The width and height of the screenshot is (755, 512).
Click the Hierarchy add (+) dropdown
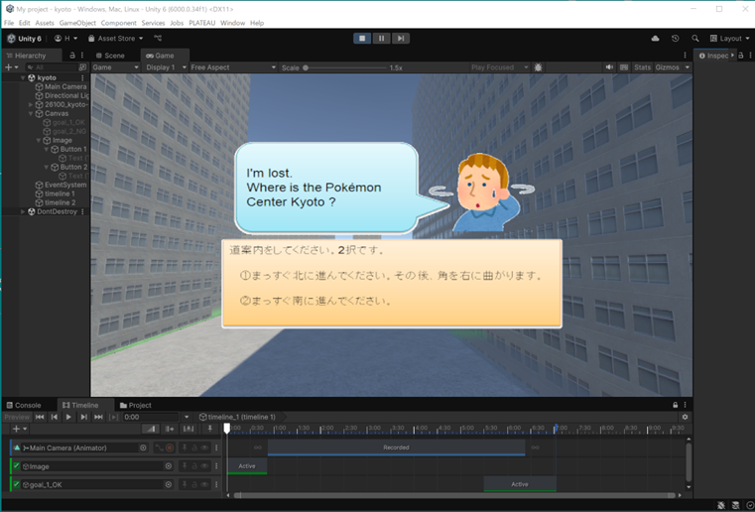tap(12, 67)
